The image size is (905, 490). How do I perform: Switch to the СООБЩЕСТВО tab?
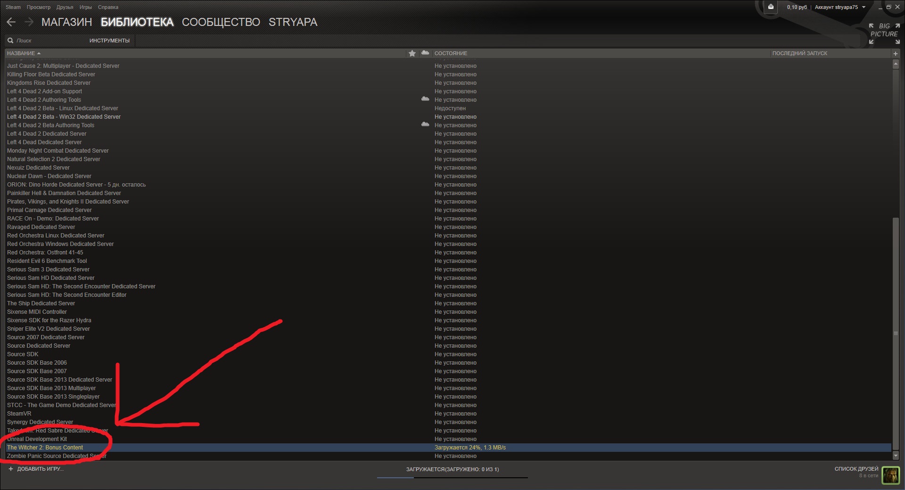[x=221, y=22]
